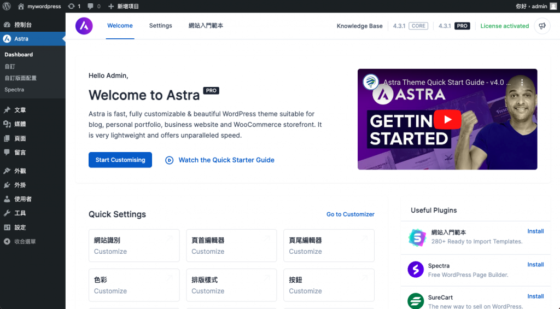Screen dimensions: 560x309
Task: Open the updates icon showing 1
Action: (x=72, y=6)
